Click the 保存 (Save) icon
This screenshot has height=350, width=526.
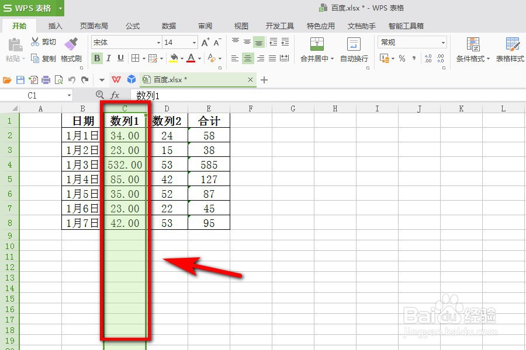pos(22,79)
